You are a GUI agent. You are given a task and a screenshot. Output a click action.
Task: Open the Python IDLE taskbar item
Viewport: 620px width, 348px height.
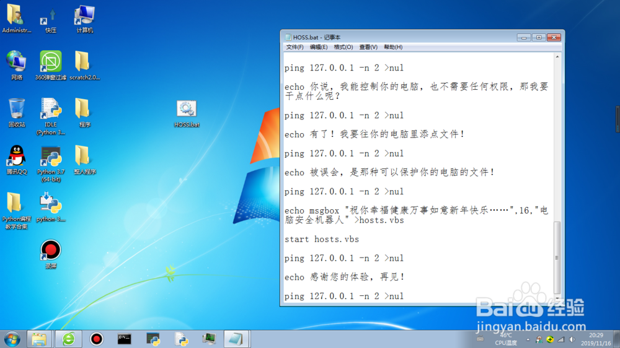[153, 339]
